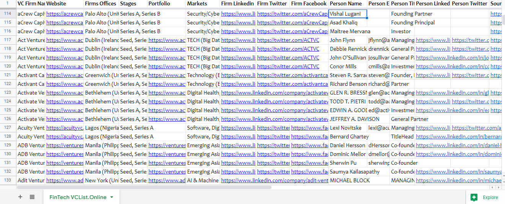The image size is (505, 204).
Task: Select cell containing Richard Benson
Action: click(348, 84)
